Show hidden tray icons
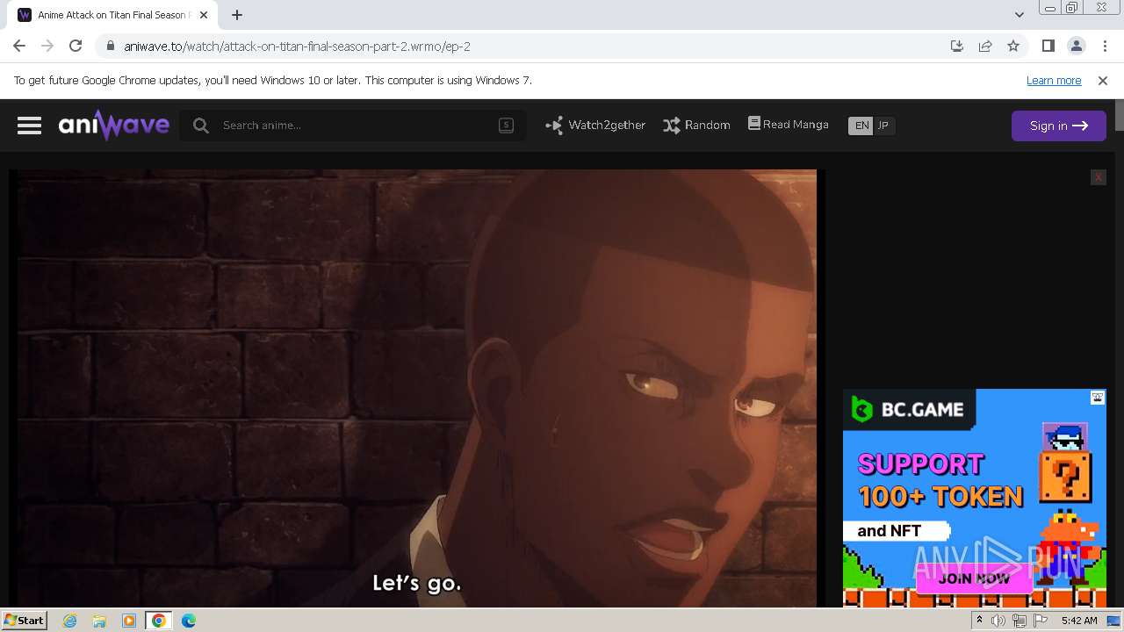This screenshot has width=1124, height=632. [x=979, y=621]
